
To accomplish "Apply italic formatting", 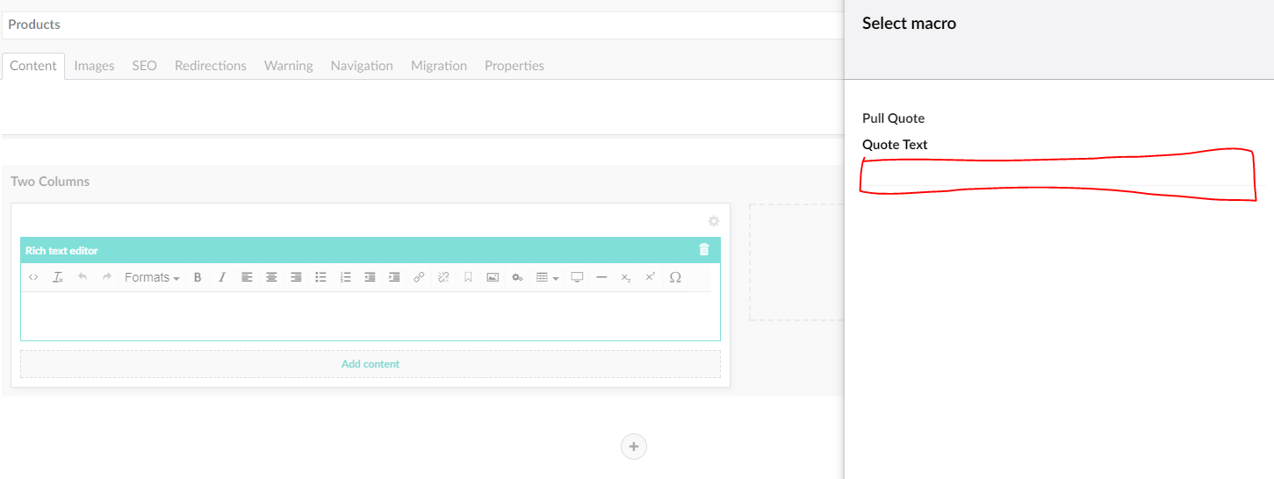I will tap(222, 277).
